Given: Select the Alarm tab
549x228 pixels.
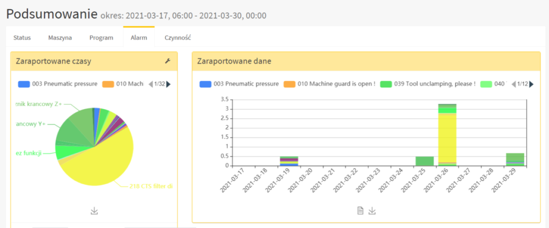Looking at the screenshot, I should point(139,38).
